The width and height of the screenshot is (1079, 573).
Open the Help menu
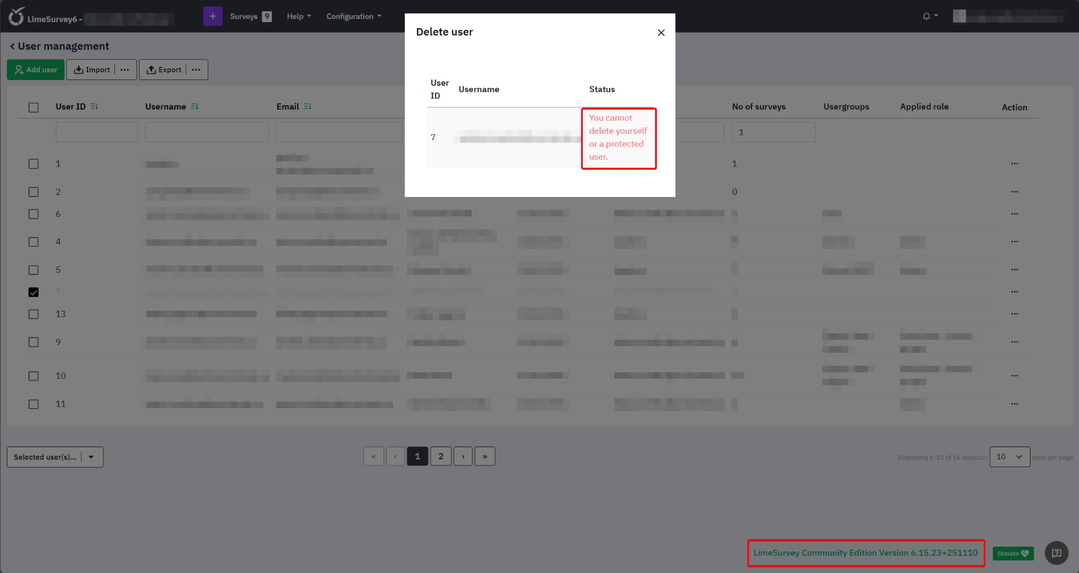click(x=299, y=16)
